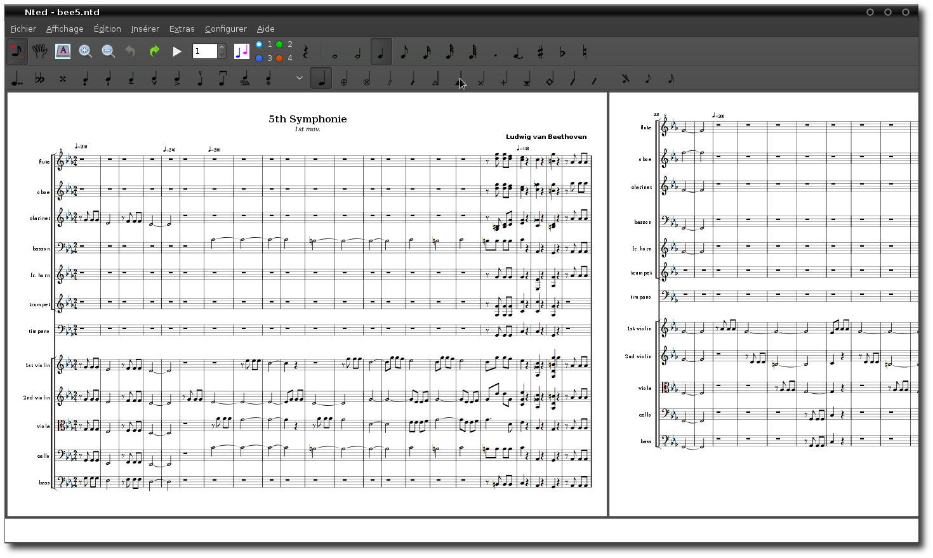Apply natural accidental

(x=585, y=53)
